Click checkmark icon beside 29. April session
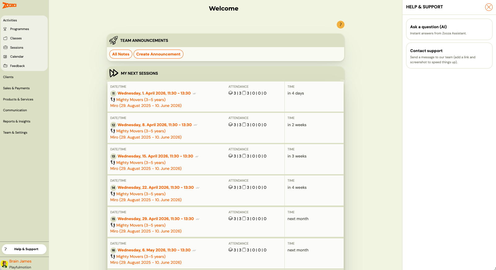This screenshot has height=270, width=496. pyautogui.click(x=198, y=219)
